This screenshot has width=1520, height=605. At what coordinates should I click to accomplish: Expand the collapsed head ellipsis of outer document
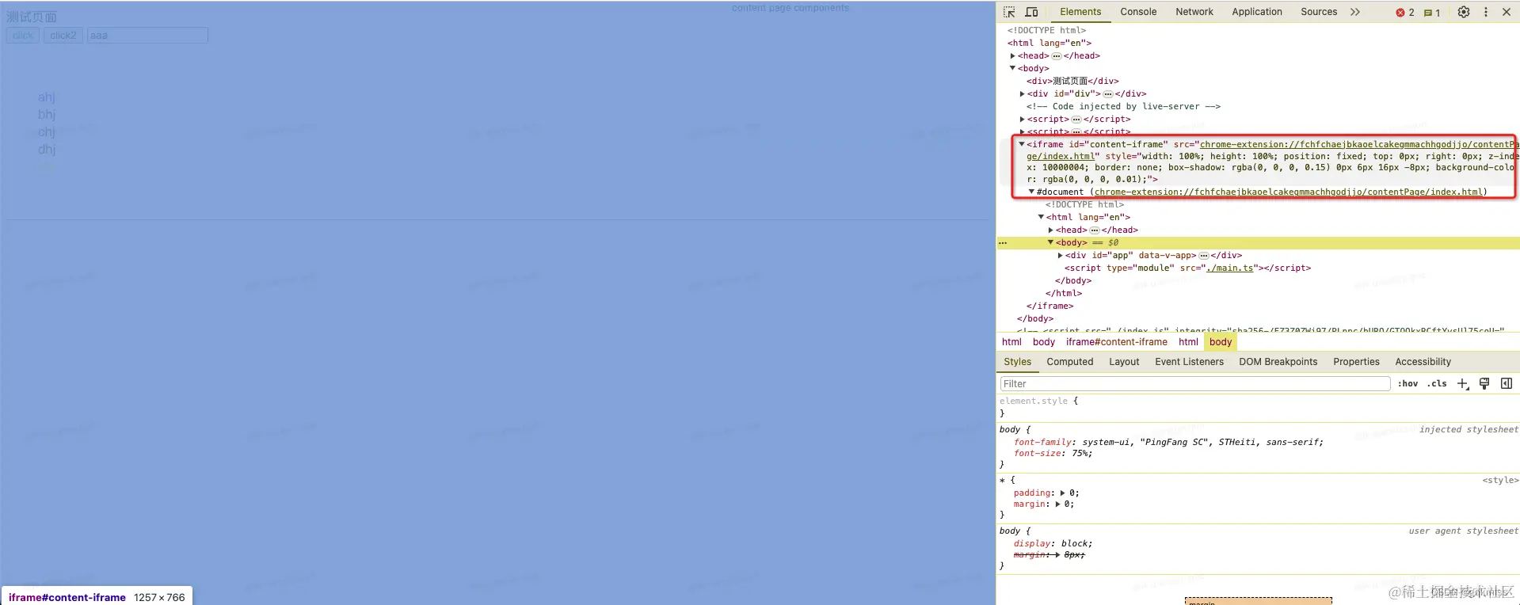pyautogui.click(x=1056, y=56)
